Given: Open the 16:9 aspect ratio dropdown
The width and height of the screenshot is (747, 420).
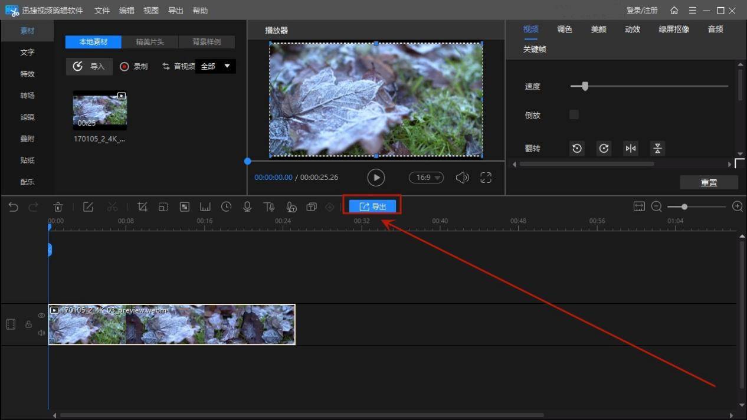Looking at the screenshot, I should point(426,177).
